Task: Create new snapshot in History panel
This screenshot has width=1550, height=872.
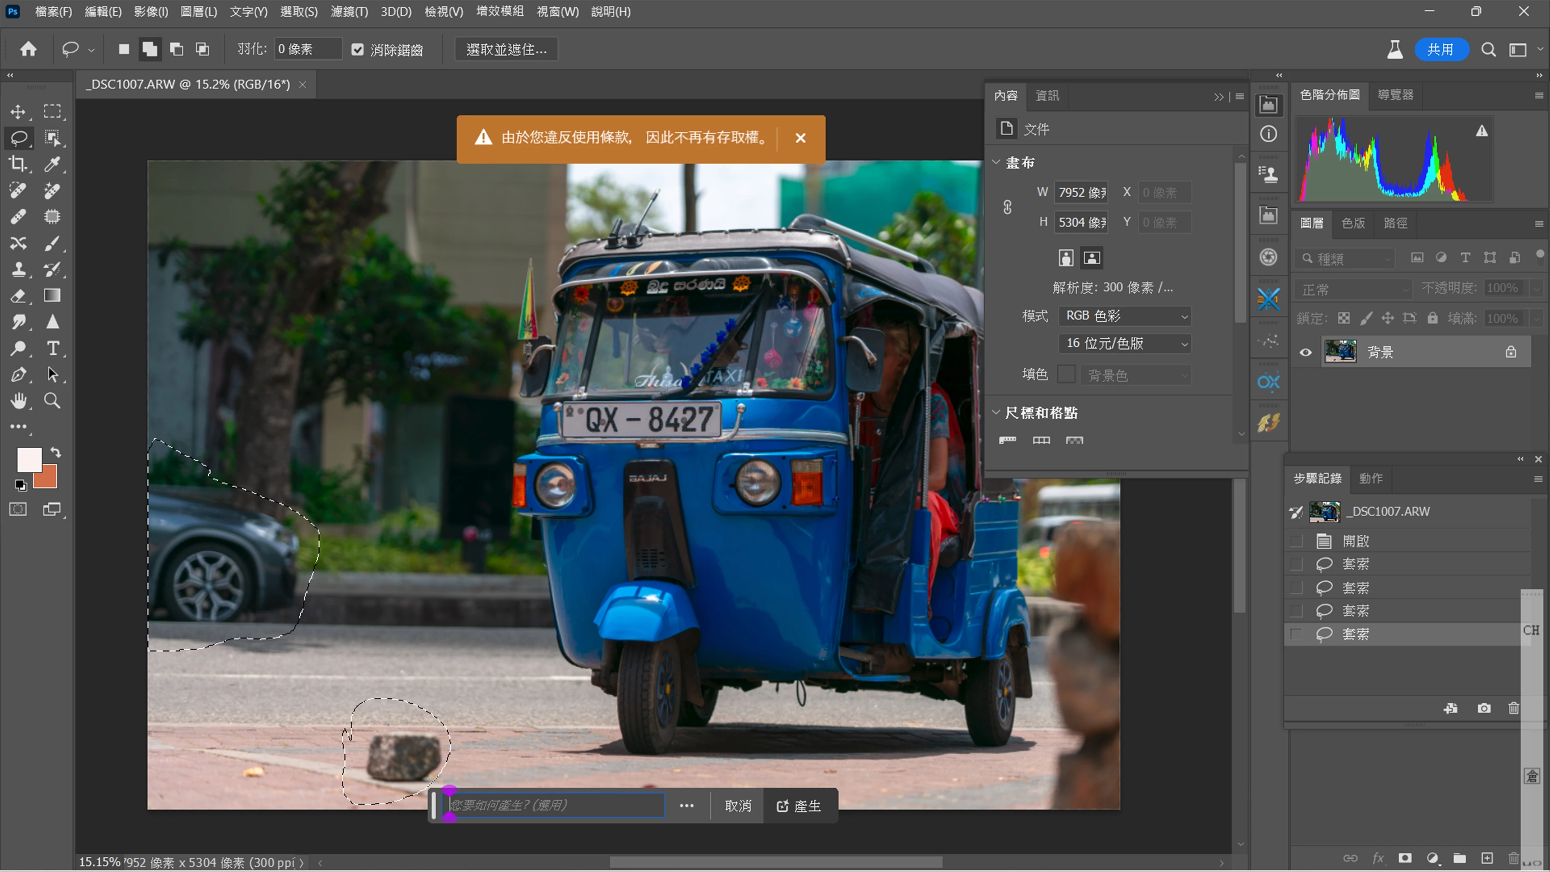Action: point(1484,708)
